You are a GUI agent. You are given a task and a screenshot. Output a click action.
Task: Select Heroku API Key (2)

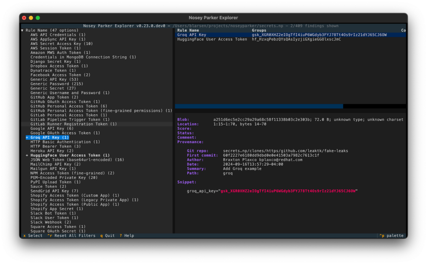tap(52, 151)
